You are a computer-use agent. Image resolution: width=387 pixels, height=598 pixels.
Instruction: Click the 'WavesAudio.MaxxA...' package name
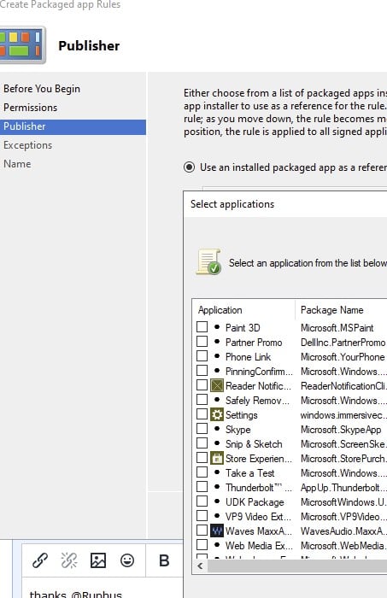pos(343,531)
